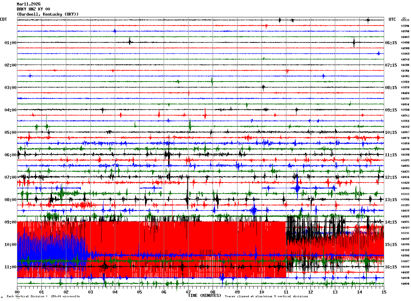The width and height of the screenshot is (411, 301).
Task: Click the 16:15 UTC row label
Action: (391, 267)
